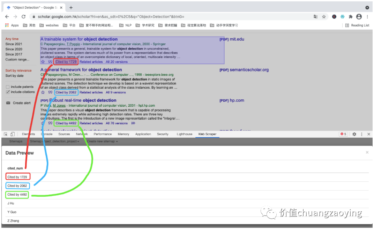Close the Data Preview dialog
Image resolution: width=374 pixels, height=230 pixels.
[367, 152]
